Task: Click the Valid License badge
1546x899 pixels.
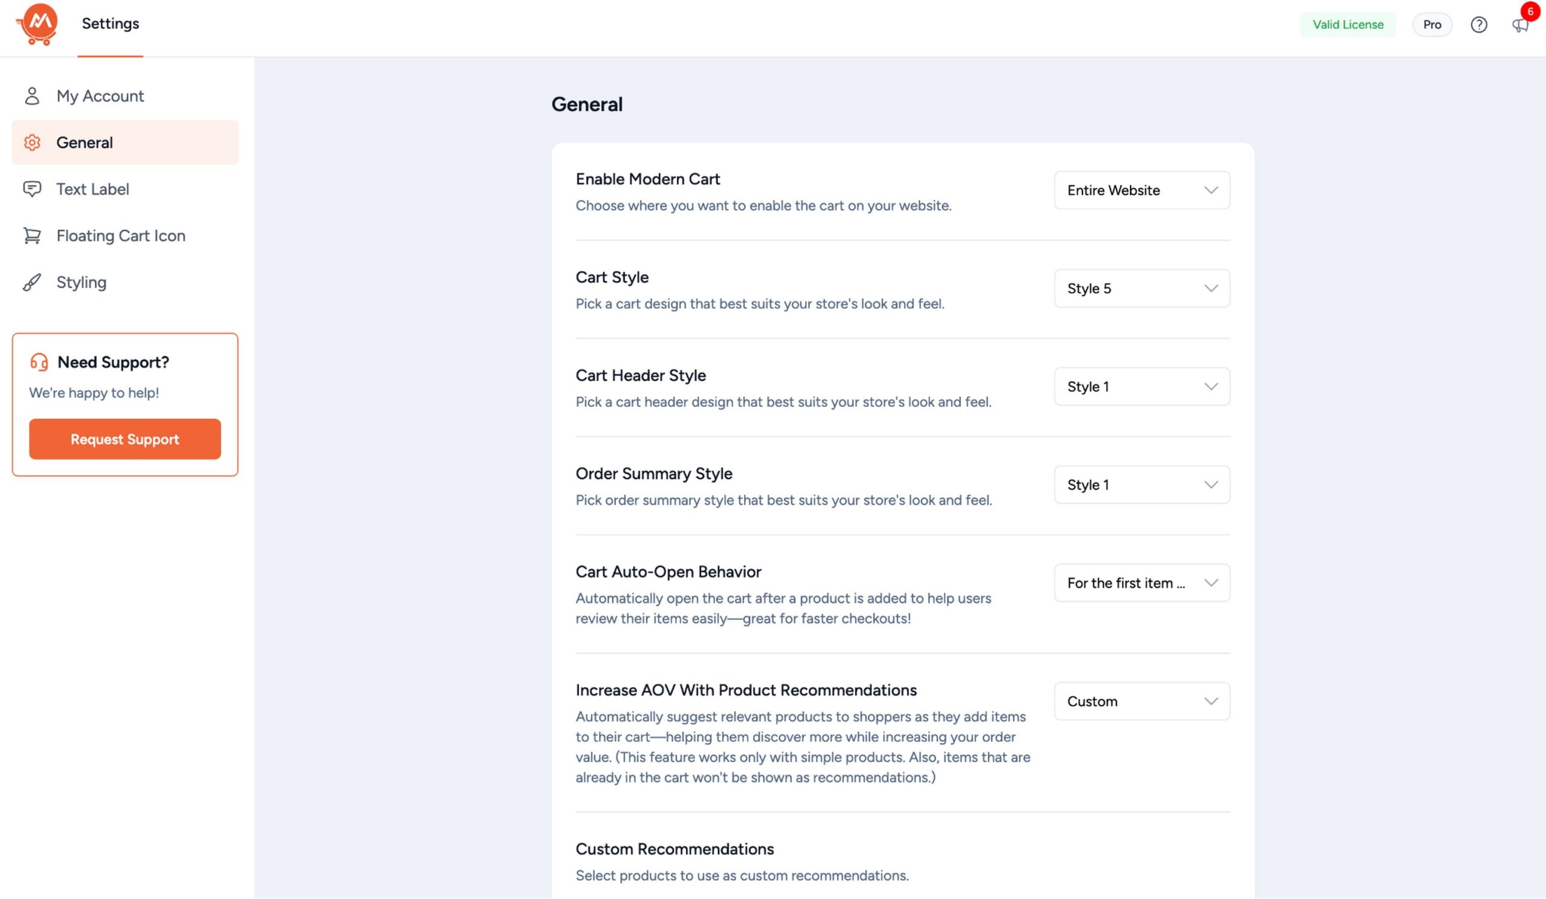Action: (1348, 25)
